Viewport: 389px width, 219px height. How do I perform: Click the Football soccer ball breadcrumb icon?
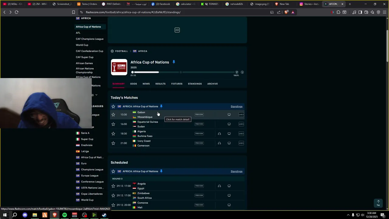tap(112, 51)
